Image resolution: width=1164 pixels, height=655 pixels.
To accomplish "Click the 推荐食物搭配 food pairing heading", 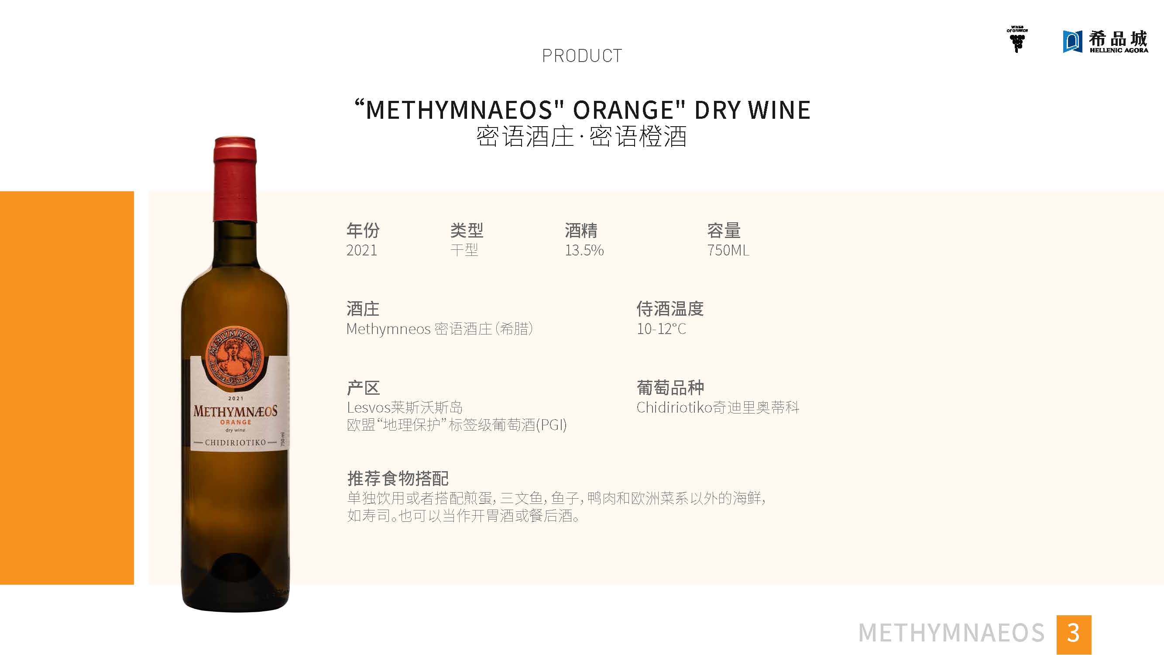I will (x=398, y=478).
